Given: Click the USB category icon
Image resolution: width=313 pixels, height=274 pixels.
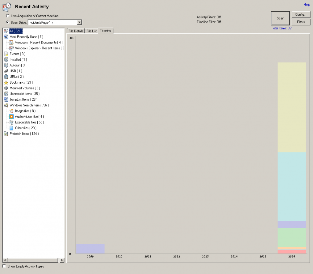Looking at the screenshot, I should (6, 71).
